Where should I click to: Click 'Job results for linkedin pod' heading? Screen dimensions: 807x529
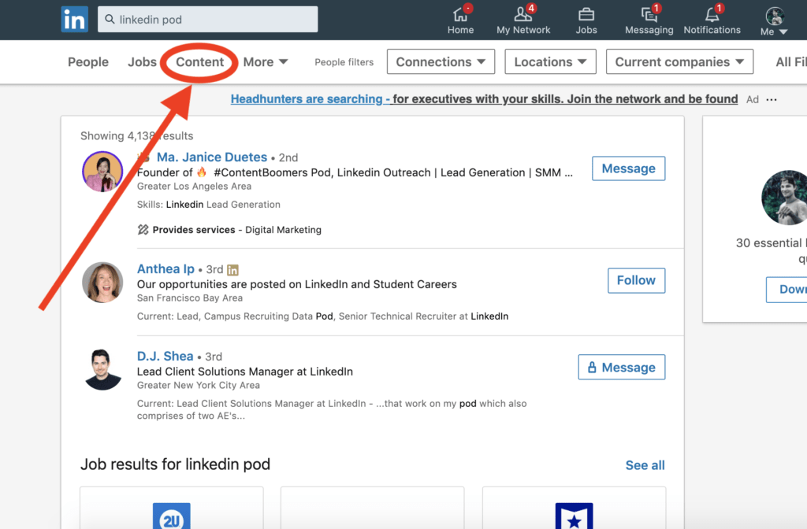point(175,464)
